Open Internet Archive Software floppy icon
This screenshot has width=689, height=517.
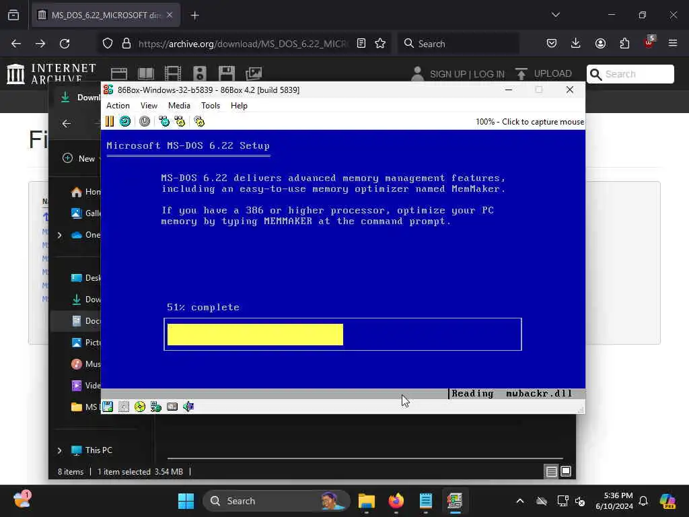pyautogui.click(x=227, y=73)
